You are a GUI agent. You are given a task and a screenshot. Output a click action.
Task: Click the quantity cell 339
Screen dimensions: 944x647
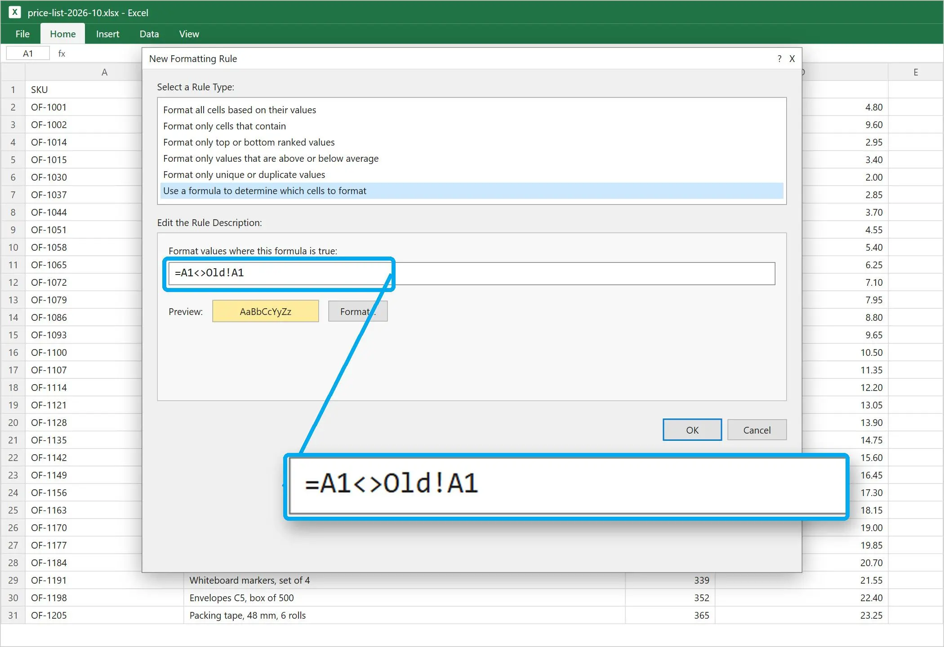[x=670, y=581]
